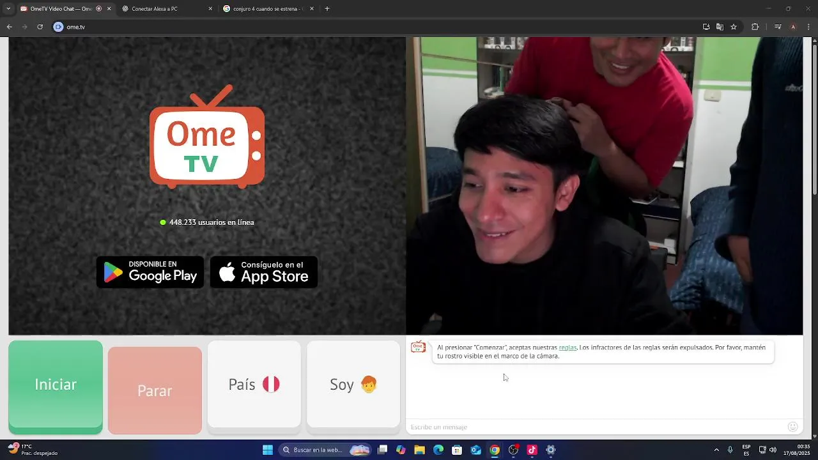Click the OmeTV avatar beside chat message
This screenshot has height=460, width=818.
pyautogui.click(x=418, y=347)
